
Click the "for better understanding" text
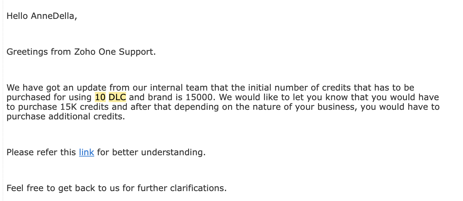point(150,152)
